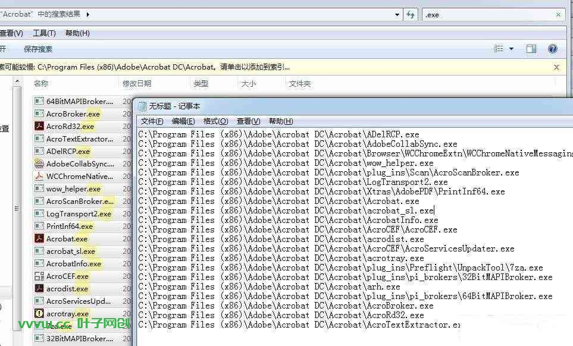This screenshot has width=573, height=346.
Task: Select acrodist.exe red icon
Action: click(39, 288)
